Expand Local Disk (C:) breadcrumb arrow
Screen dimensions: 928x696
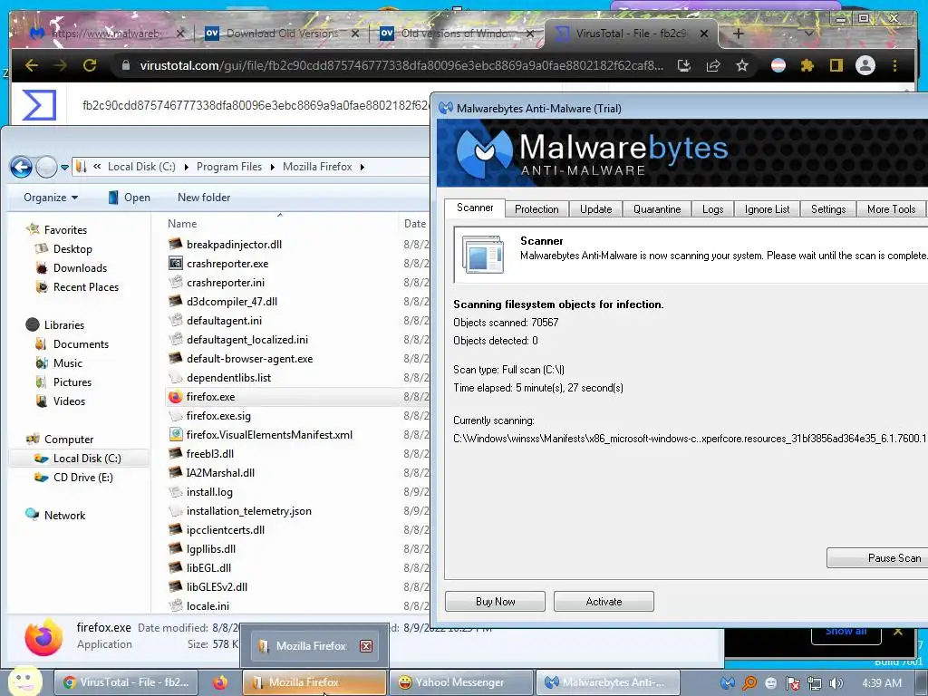pyautogui.click(x=186, y=167)
